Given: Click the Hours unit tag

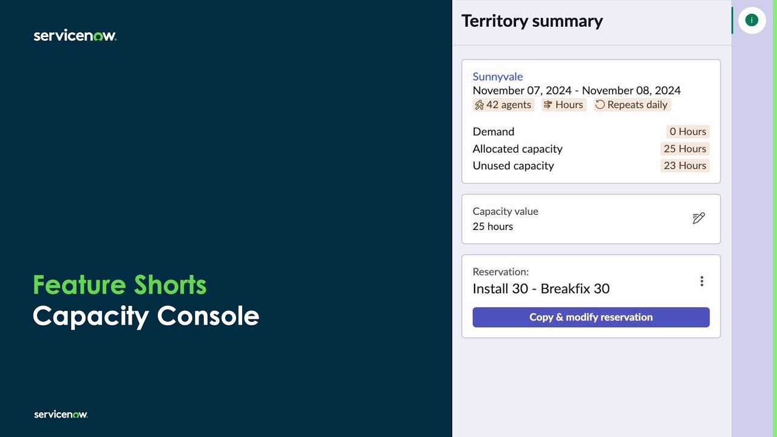Looking at the screenshot, I should pyautogui.click(x=564, y=104).
